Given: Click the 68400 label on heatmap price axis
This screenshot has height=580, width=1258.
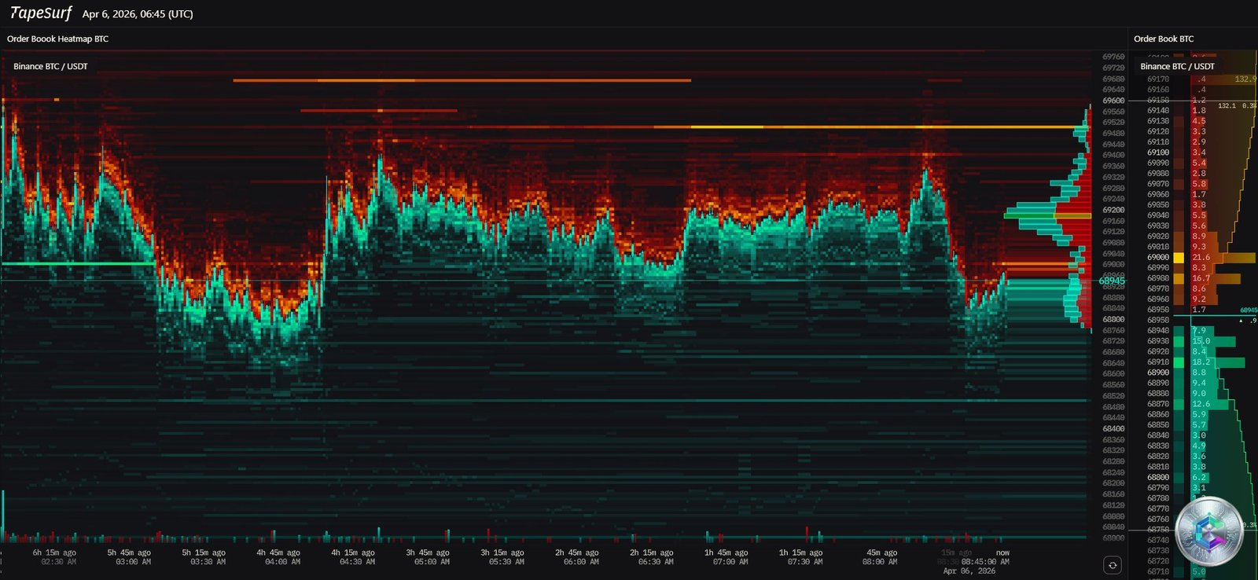Looking at the screenshot, I should [1113, 428].
